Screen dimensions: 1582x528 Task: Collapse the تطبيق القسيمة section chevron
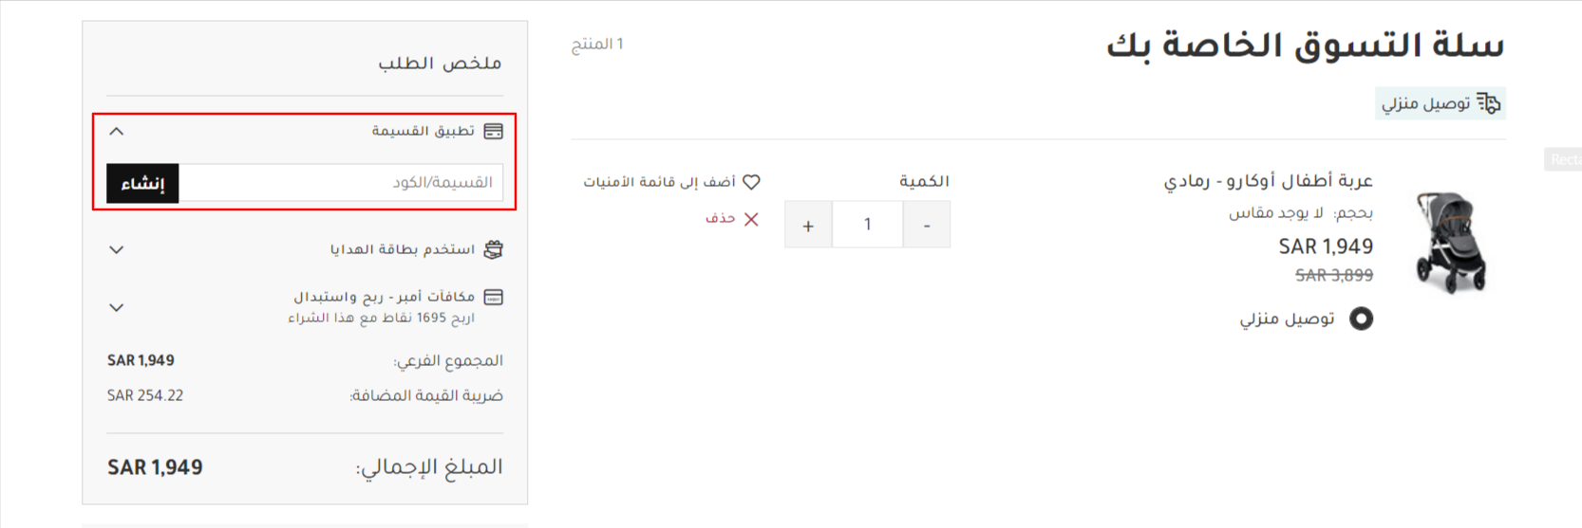coord(117,132)
